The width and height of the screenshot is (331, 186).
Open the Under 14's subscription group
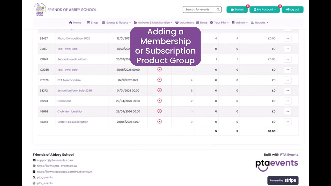73,122
